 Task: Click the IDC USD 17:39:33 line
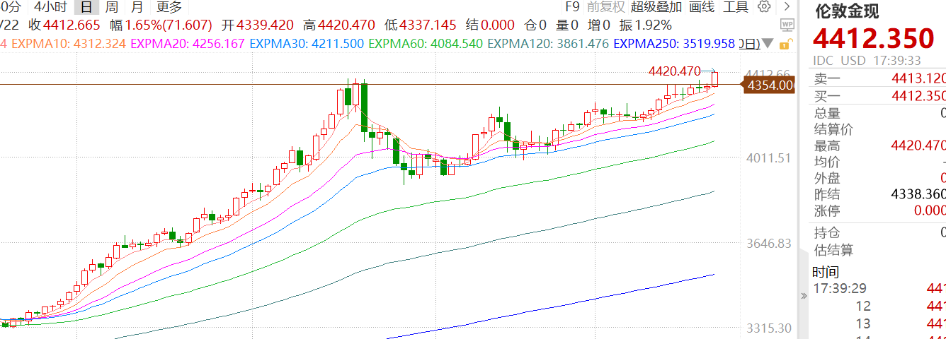pyautogui.click(x=867, y=61)
